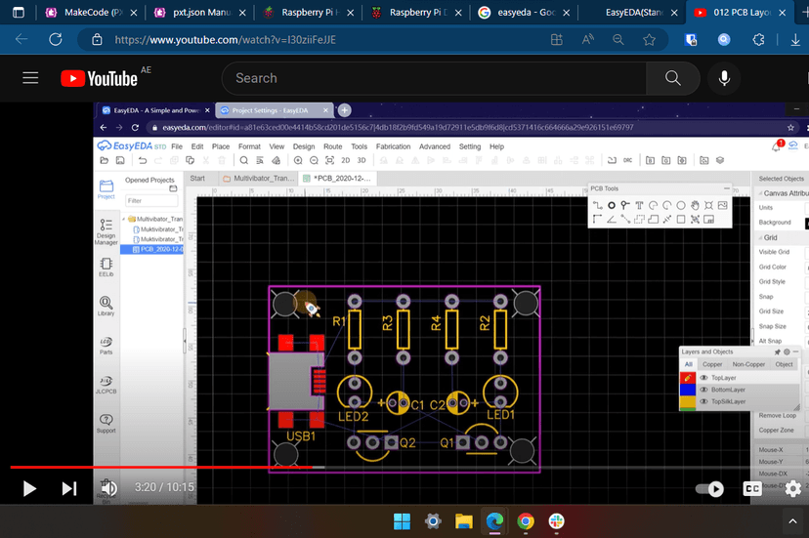
Task: Toggle closed captions on the video
Action: (753, 488)
